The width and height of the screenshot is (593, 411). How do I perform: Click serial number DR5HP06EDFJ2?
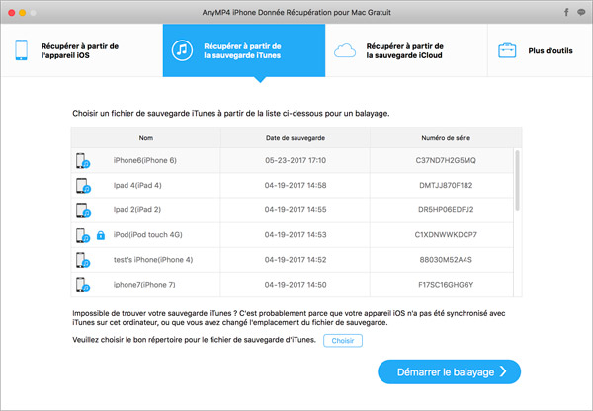[446, 209]
